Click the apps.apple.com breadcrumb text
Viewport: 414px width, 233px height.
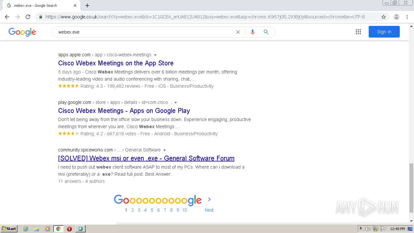(x=74, y=55)
